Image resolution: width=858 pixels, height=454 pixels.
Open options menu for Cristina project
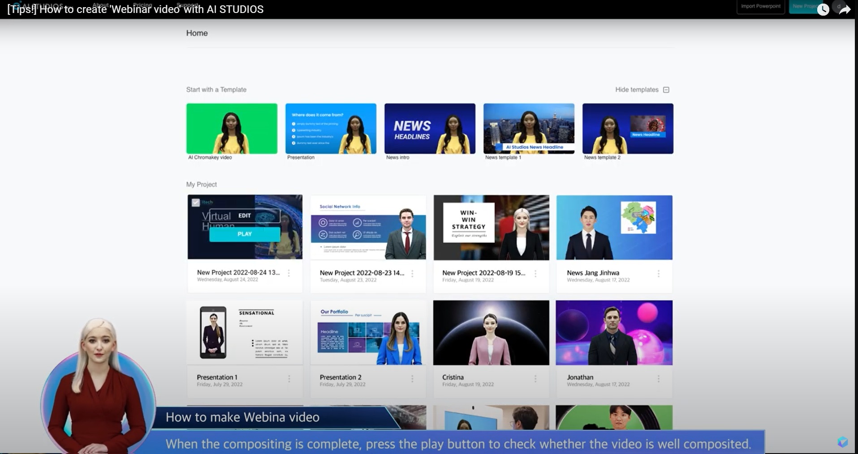[535, 379]
